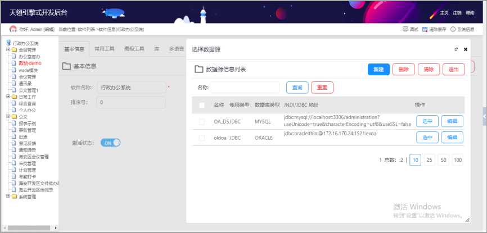
Task: Select all rows via header checkbox
Action: point(202,105)
